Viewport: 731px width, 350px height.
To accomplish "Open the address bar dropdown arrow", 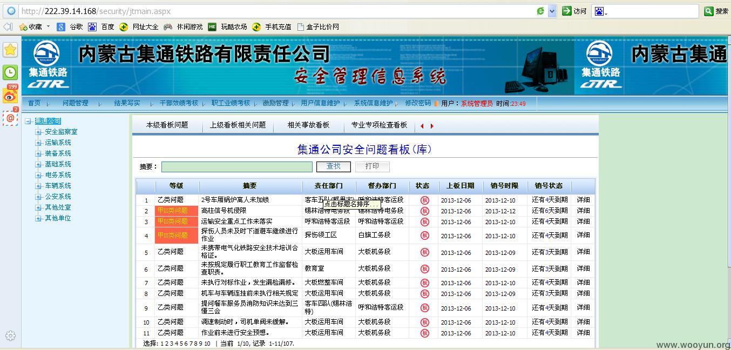I will 552,11.
